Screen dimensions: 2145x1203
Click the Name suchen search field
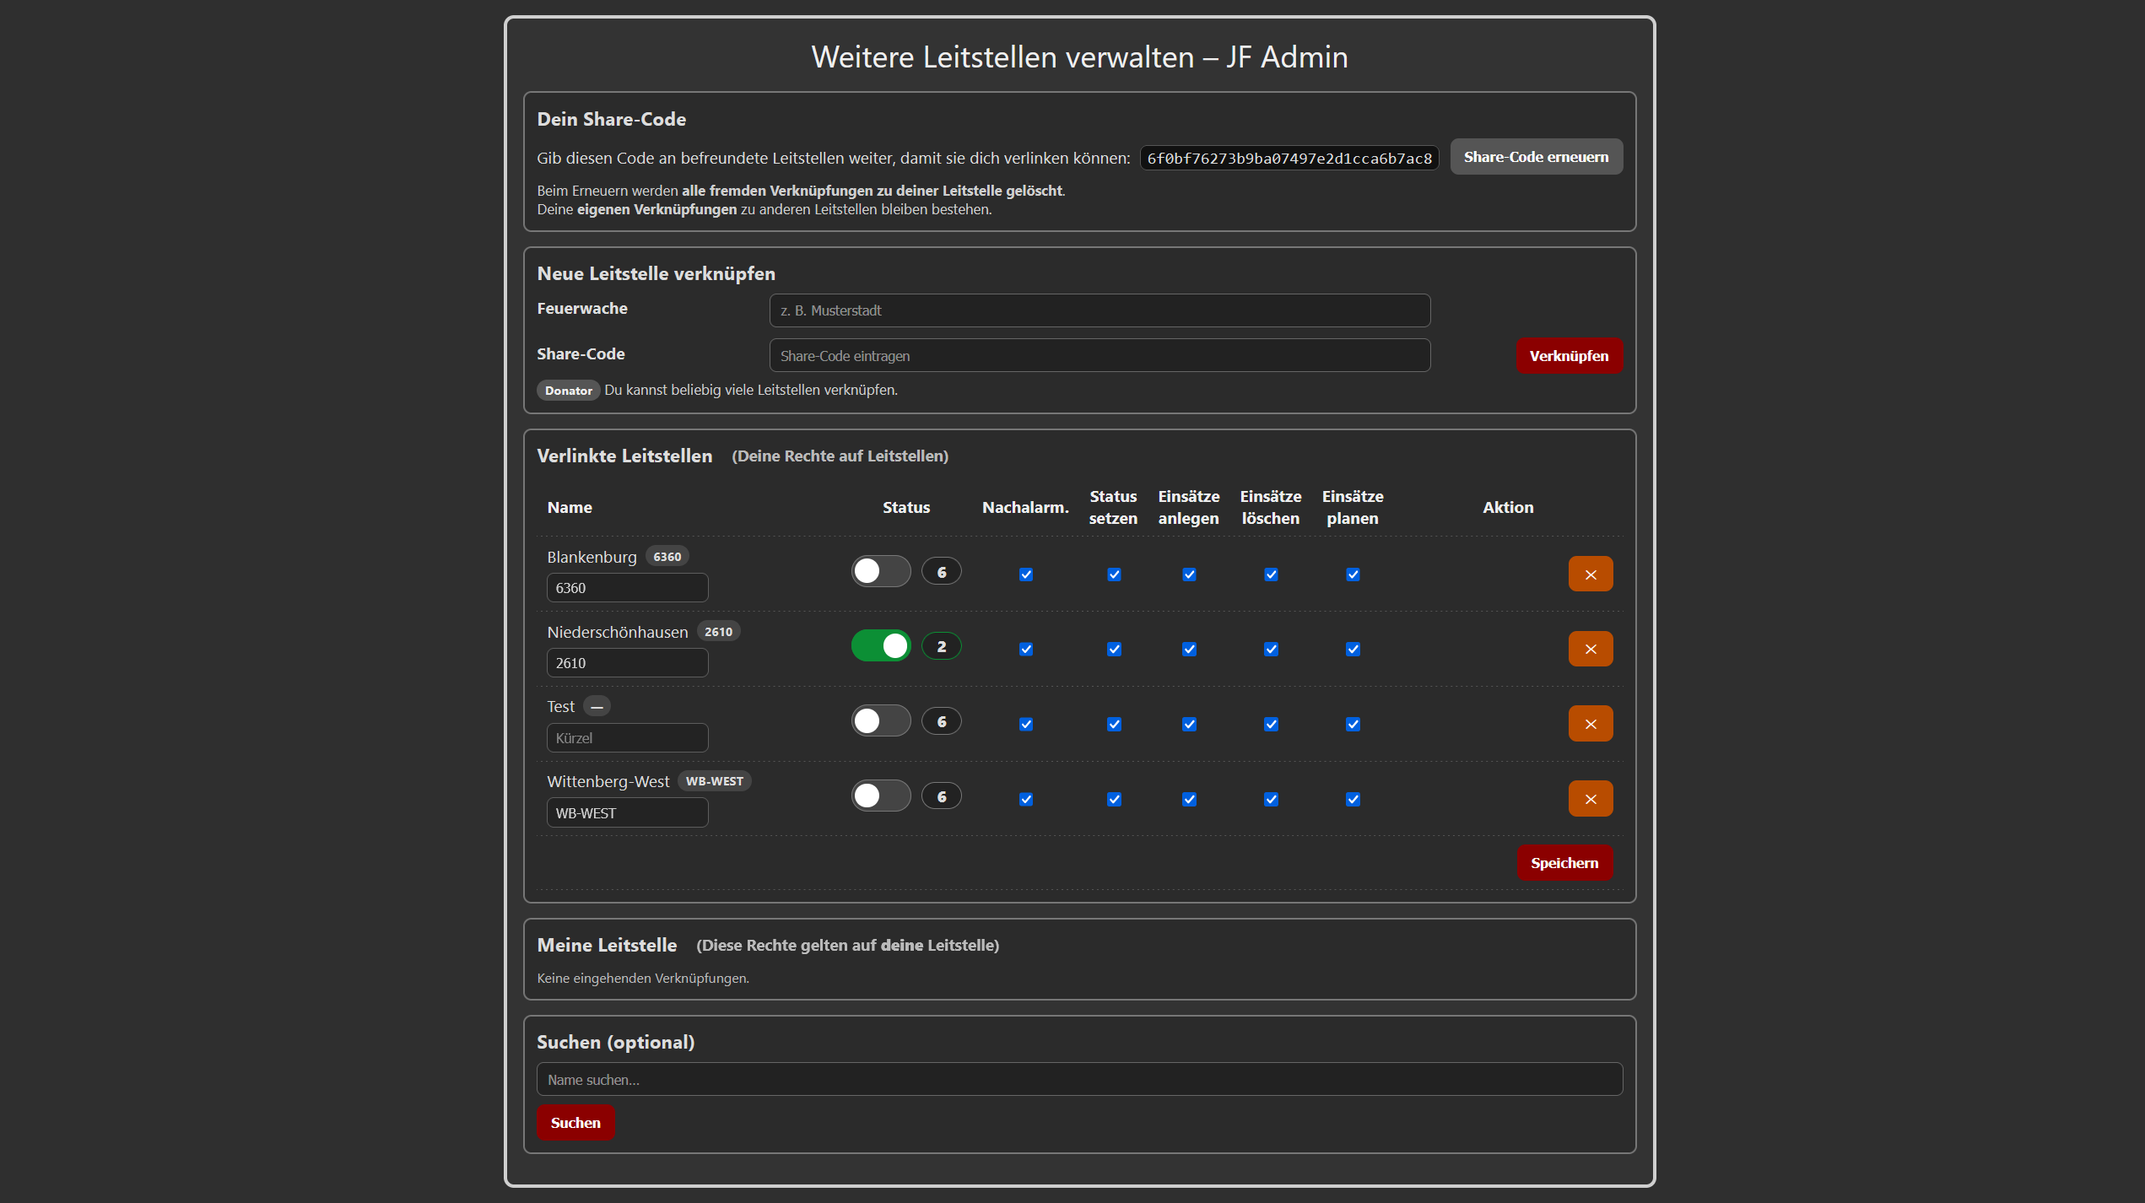[1079, 1080]
